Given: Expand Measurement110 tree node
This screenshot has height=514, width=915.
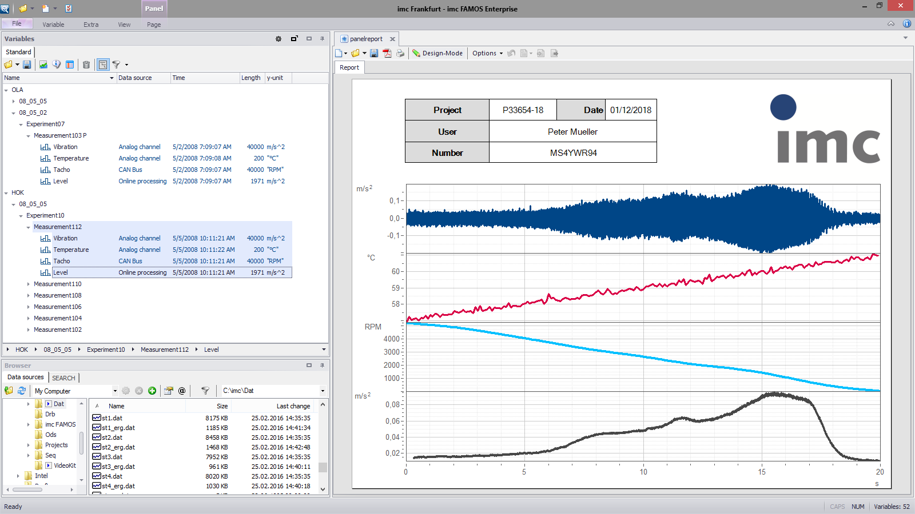Looking at the screenshot, I should (29, 284).
